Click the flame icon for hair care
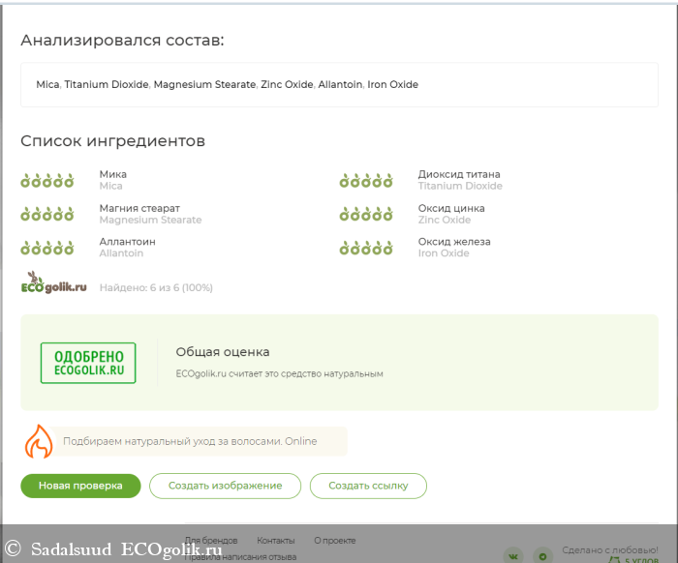678x563 pixels. pyautogui.click(x=38, y=441)
